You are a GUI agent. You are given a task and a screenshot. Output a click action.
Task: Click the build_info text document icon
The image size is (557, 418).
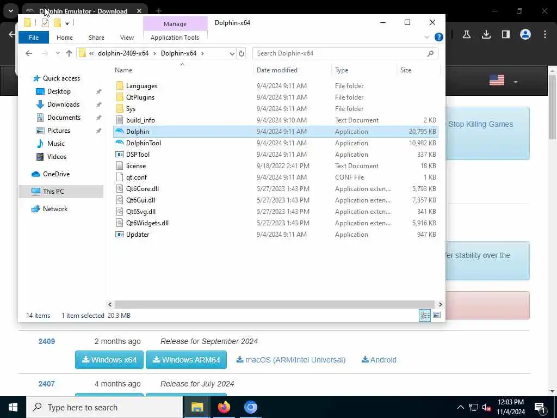(x=120, y=120)
